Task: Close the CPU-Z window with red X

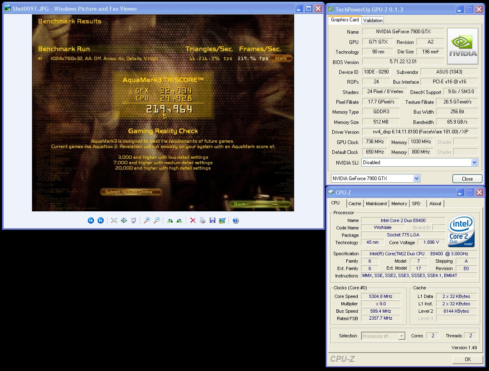Action: click(479, 192)
